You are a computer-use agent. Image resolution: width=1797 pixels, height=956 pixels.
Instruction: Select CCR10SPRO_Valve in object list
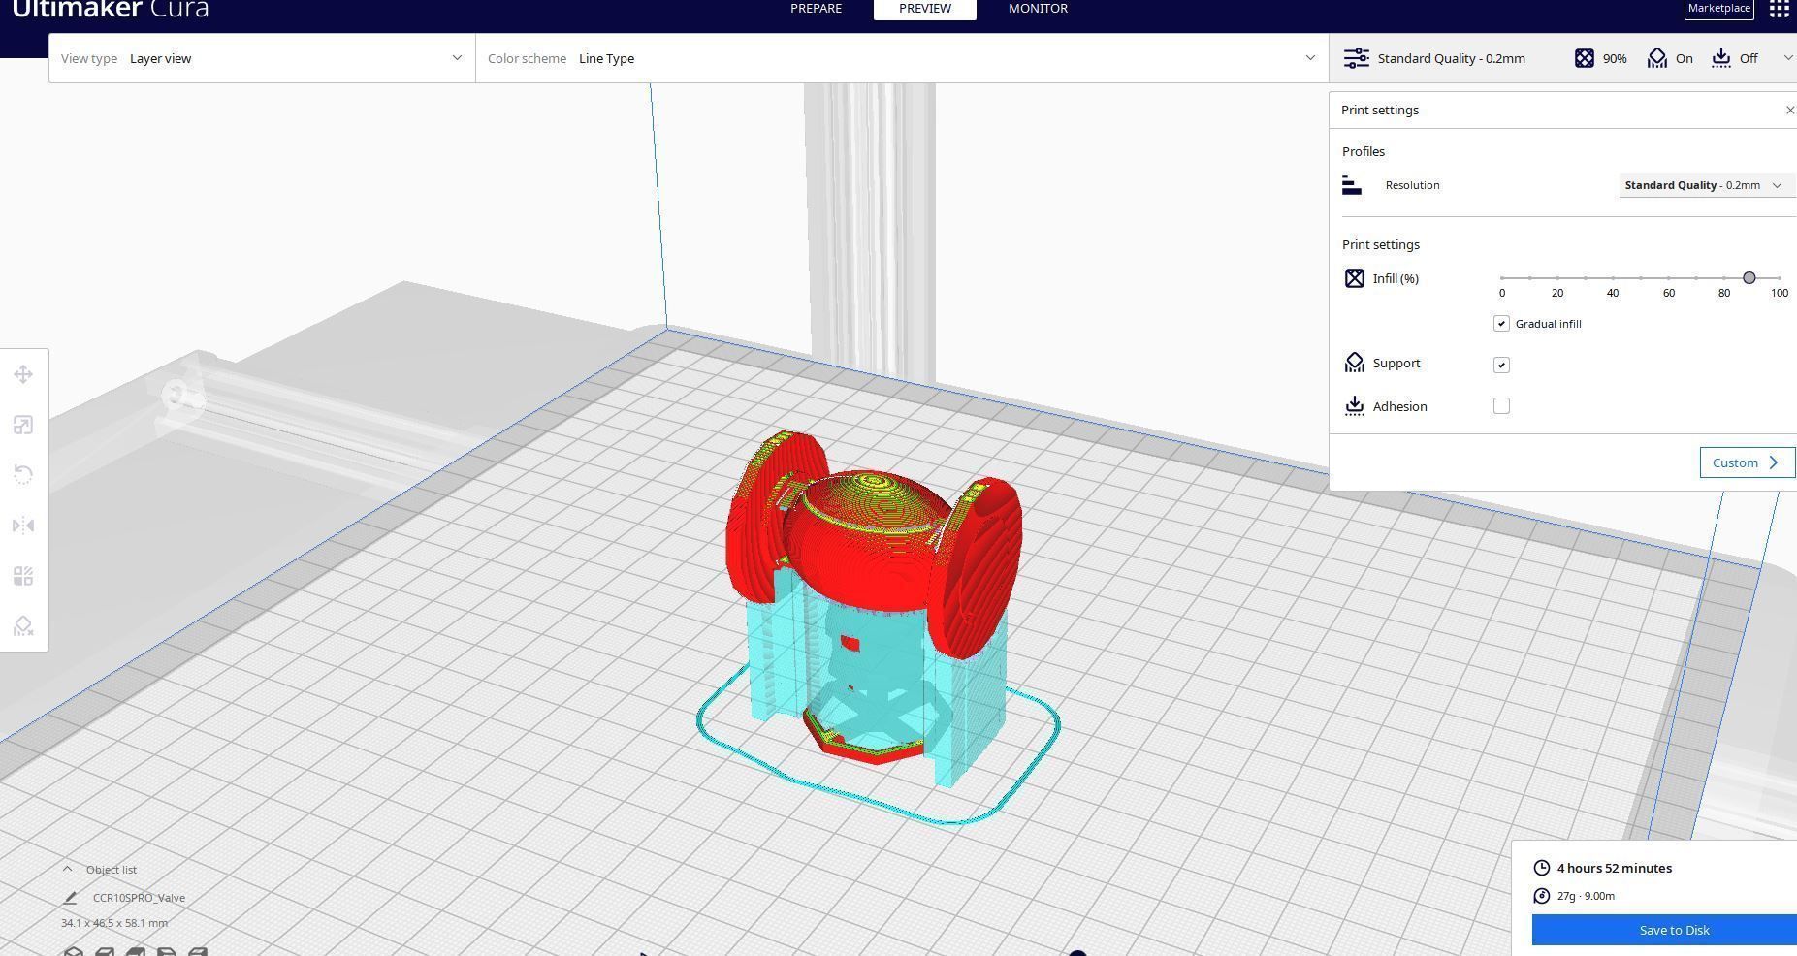click(x=139, y=898)
